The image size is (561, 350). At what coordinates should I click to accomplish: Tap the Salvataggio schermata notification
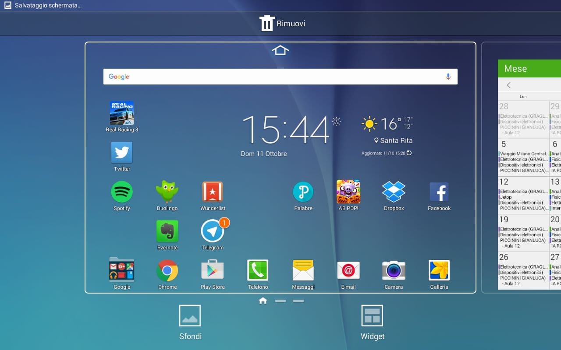(x=48, y=6)
